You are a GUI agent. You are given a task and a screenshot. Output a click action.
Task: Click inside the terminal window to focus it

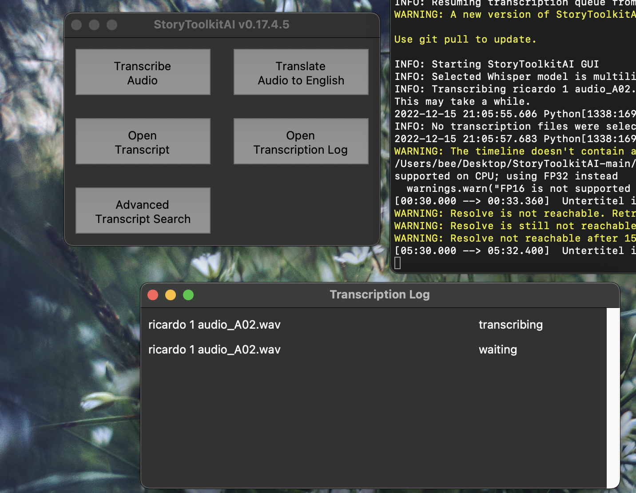[511, 133]
